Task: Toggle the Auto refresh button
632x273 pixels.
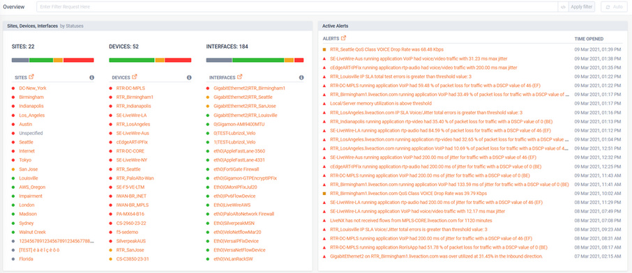Action: tap(614, 7)
